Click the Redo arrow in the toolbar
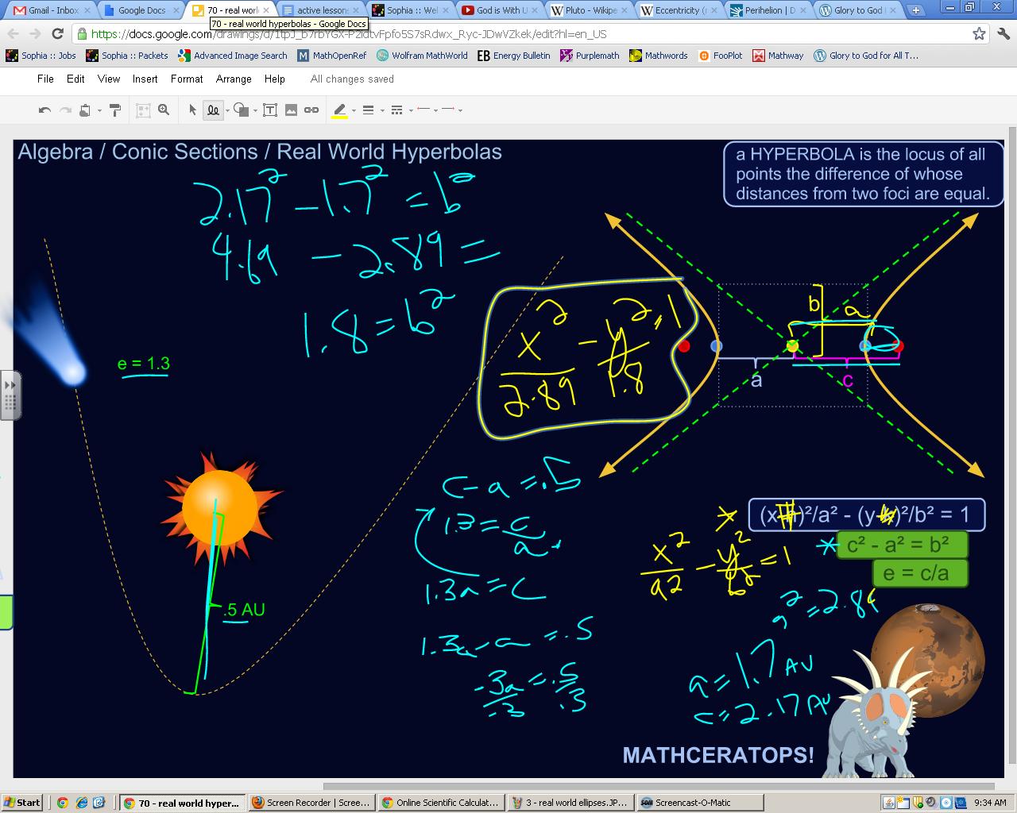This screenshot has width=1017, height=813. [66, 110]
